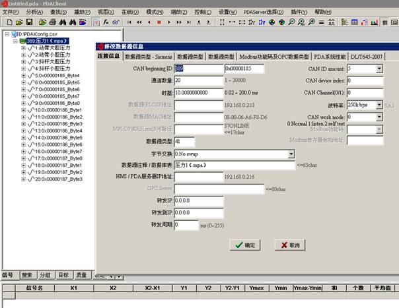Open the 设置(W) menu
The height and width of the screenshot is (308, 399).
(x=228, y=12)
